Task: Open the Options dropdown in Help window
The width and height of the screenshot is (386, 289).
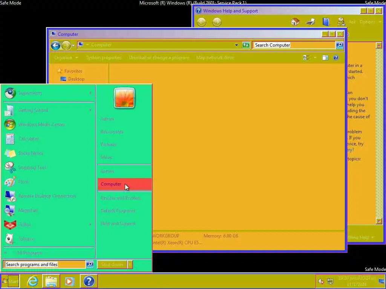Action: 370,22
